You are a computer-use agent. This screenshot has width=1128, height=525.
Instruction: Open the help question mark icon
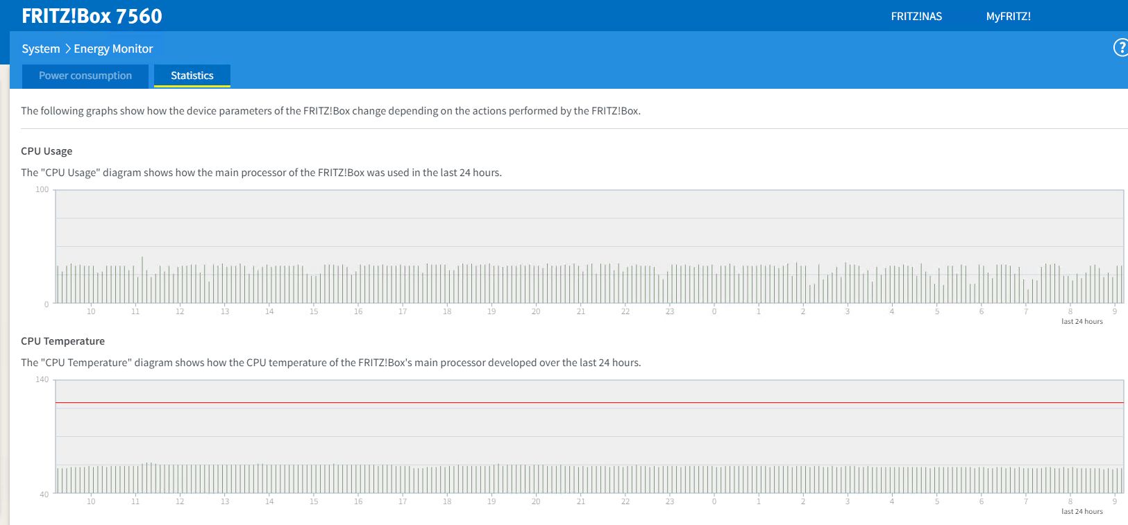click(1120, 48)
